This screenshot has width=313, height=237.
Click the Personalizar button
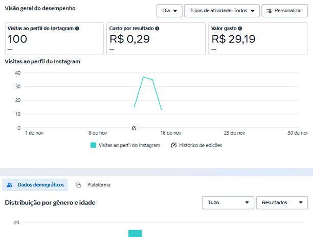(285, 11)
